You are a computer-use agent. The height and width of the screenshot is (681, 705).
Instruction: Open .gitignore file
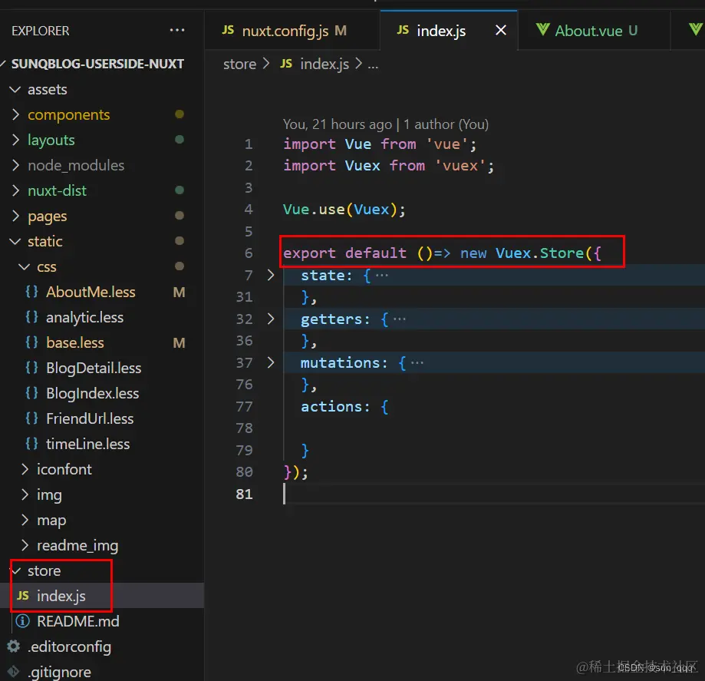pyautogui.click(x=59, y=672)
